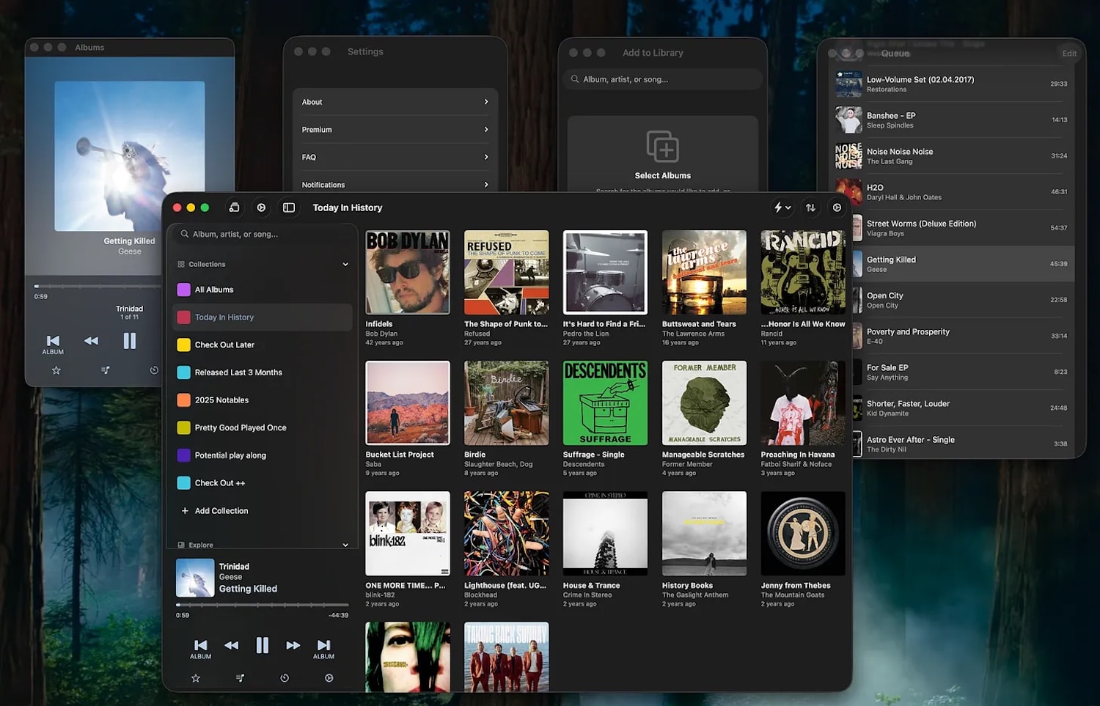1100x706 pixels.
Task: Click the music library icon in toolbar
Action: 234,207
